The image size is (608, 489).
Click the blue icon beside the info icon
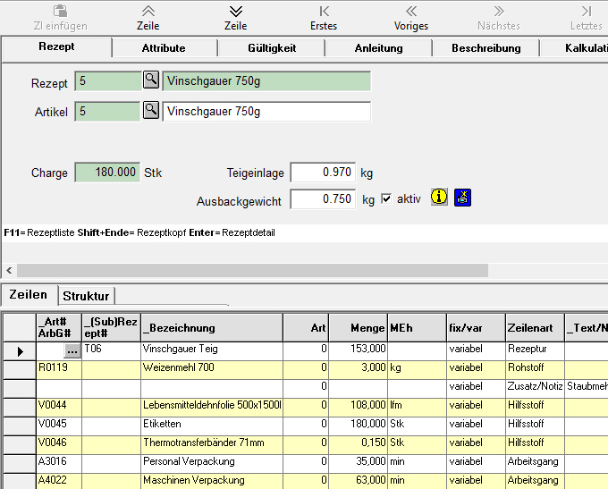pos(462,198)
